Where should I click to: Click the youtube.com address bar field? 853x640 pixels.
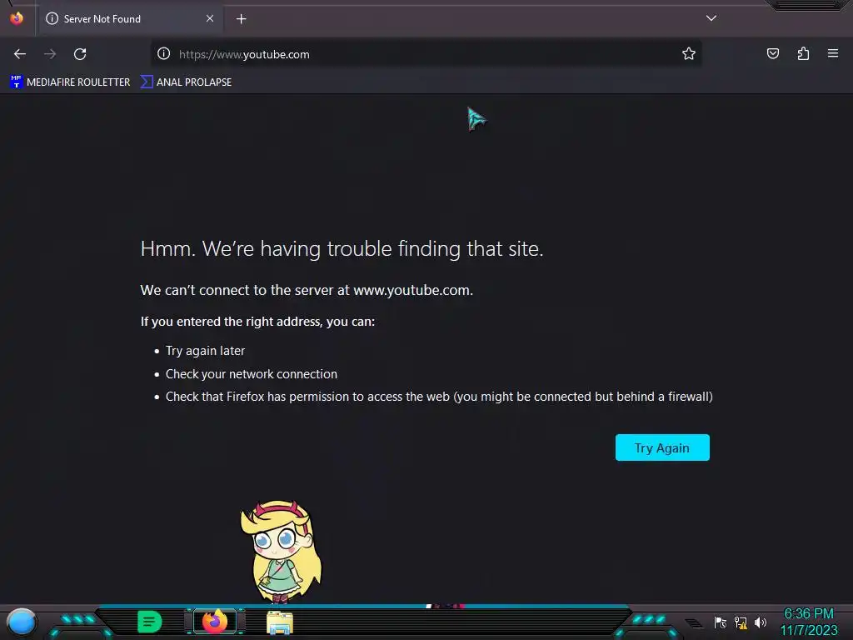(x=426, y=54)
